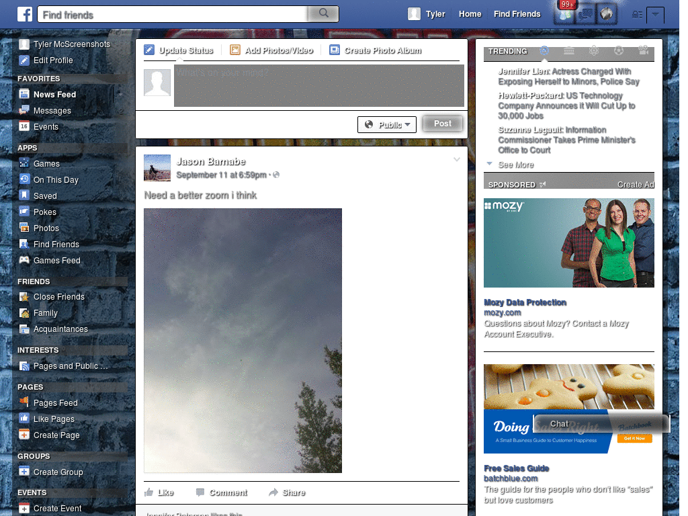Click the Pages Feed flag icon
The height and width of the screenshot is (516, 688).
pos(24,402)
